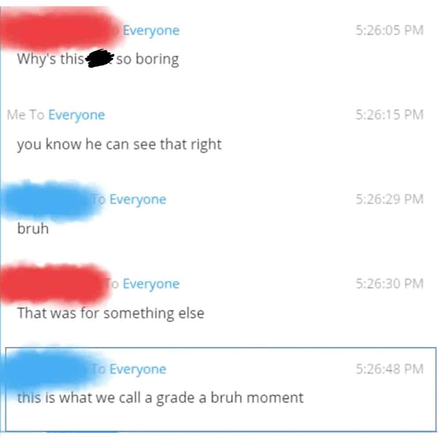
Task: Click the 5:26:30 PM timestamp
Action: [389, 284]
